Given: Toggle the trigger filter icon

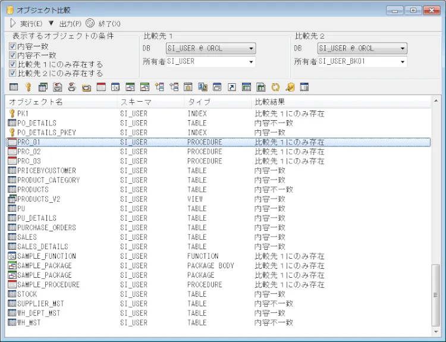Looking at the screenshot, I should click(x=188, y=87).
